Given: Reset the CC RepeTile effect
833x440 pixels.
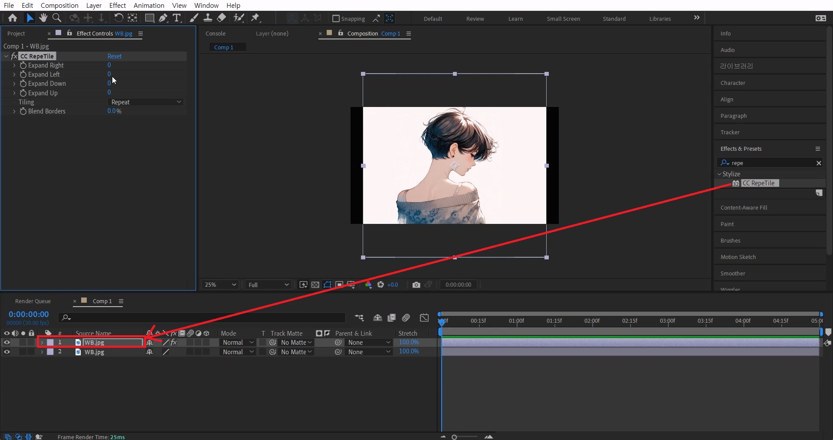Looking at the screenshot, I should tap(115, 56).
